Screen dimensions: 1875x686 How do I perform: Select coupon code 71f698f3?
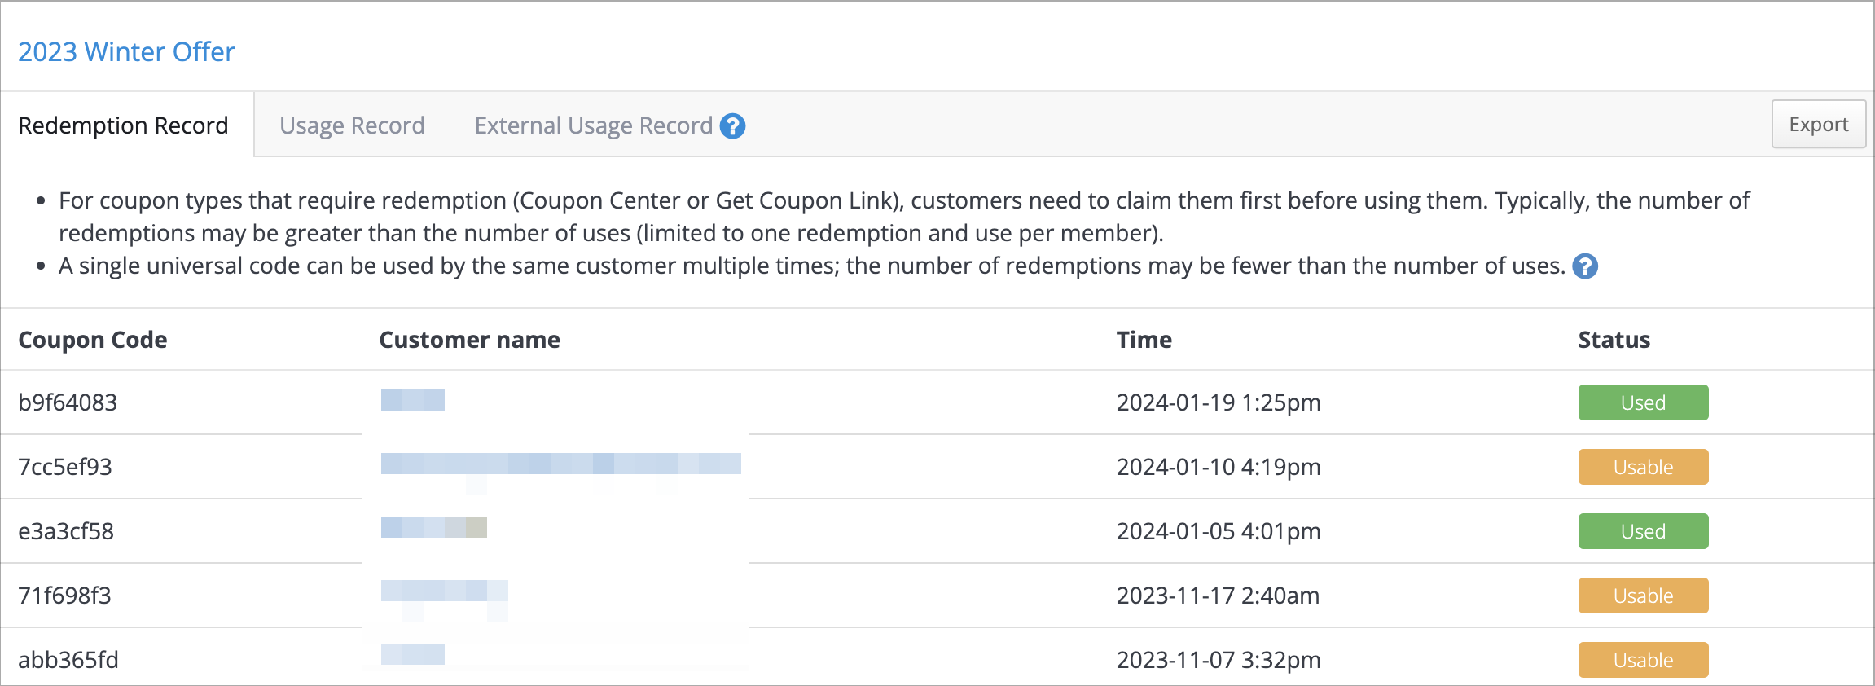tap(64, 596)
